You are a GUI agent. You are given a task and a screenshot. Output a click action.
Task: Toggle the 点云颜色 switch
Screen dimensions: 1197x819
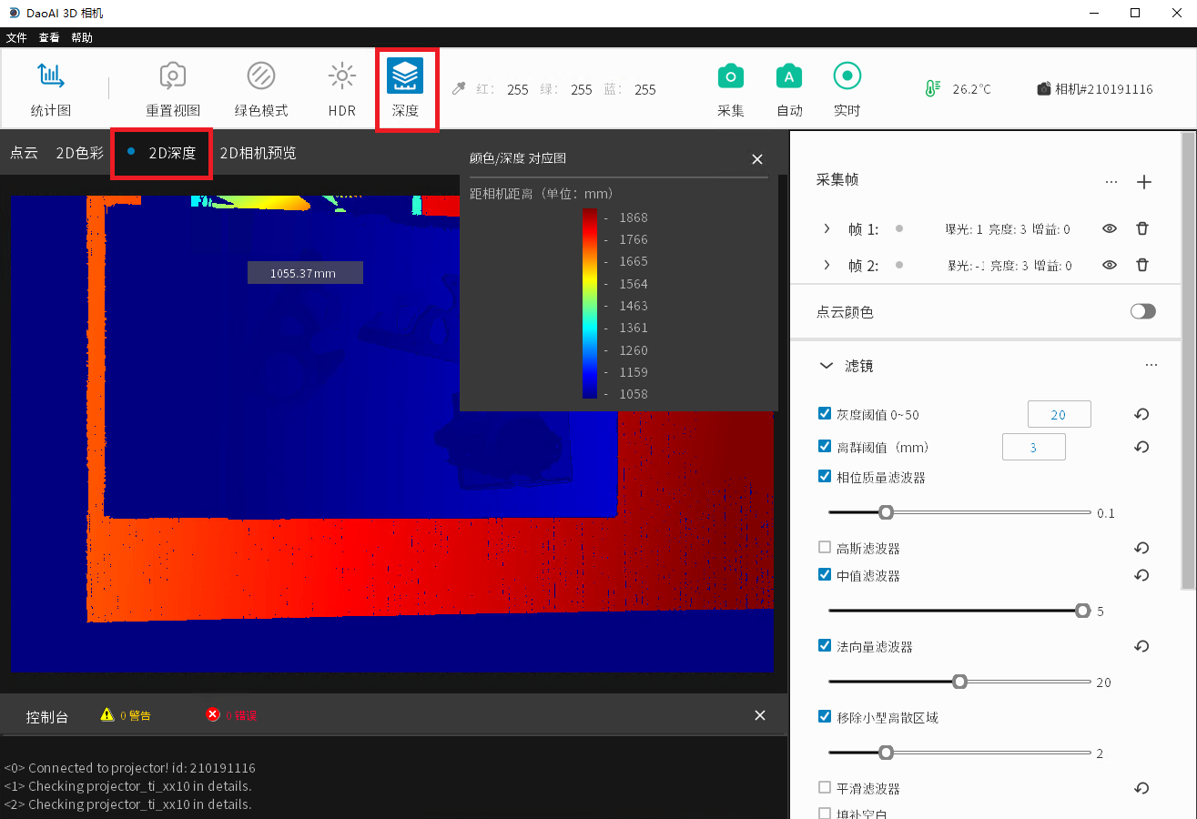point(1142,312)
